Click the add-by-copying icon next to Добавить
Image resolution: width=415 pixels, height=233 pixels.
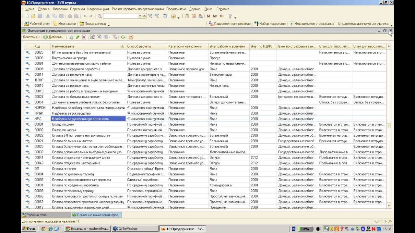[x=71, y=37]
